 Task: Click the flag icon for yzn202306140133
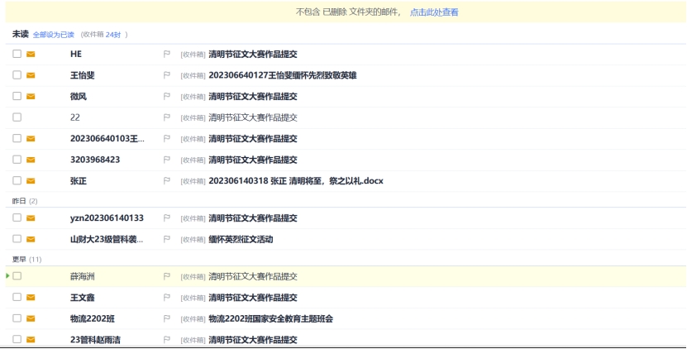tap(167, 218)
